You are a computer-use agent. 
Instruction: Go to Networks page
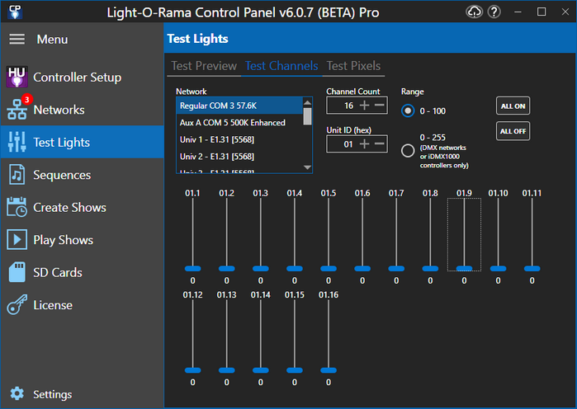click(x=59, y=110)
